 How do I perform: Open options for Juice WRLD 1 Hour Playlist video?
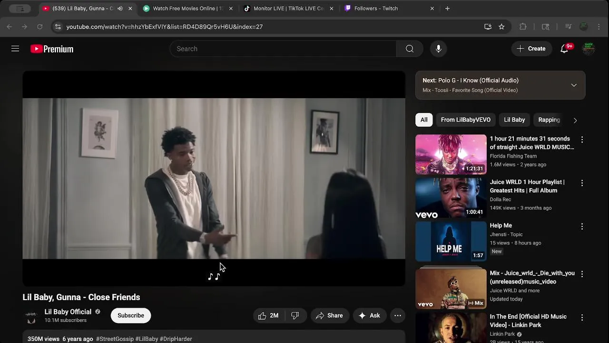pos(582,183)
